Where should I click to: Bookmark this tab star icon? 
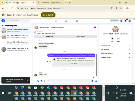(x=121, y=8)
